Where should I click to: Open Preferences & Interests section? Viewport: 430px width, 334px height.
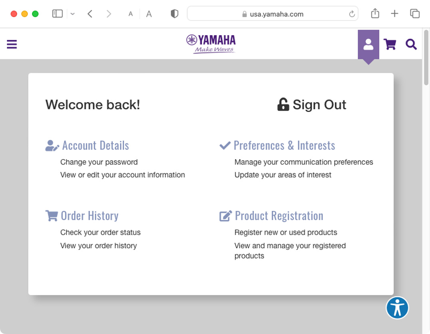click(x=284, y=145)
